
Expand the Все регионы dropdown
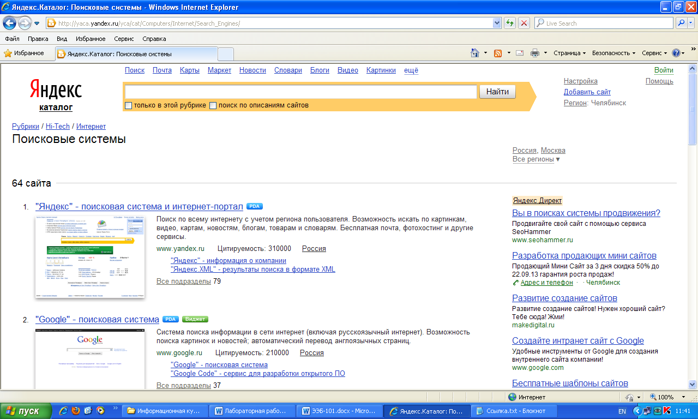pyautogui.click(x=536, y=159)
